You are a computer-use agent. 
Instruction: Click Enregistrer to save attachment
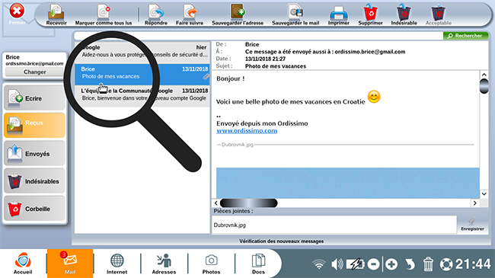472,225
